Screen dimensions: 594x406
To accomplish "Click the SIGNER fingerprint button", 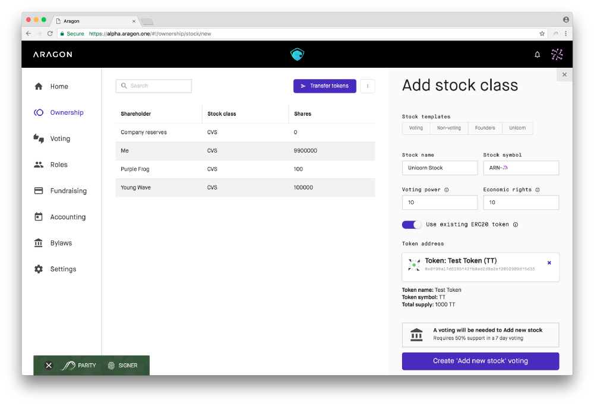I will (122, 366).
